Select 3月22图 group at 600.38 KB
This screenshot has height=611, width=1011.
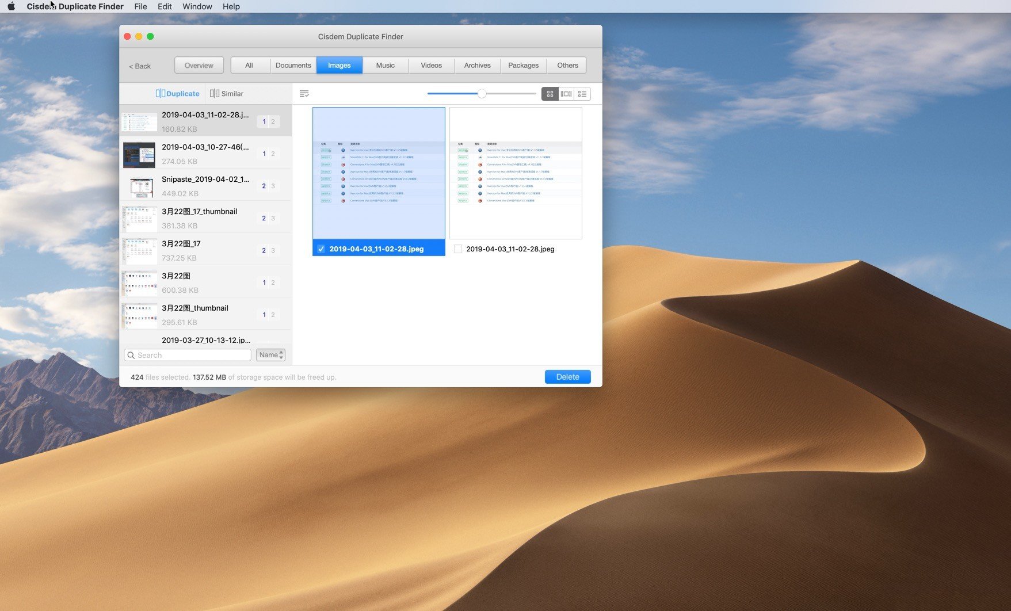coord(205,282)
